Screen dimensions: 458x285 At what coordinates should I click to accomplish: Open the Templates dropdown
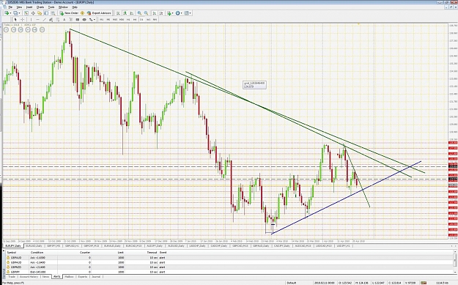point(188,13)
